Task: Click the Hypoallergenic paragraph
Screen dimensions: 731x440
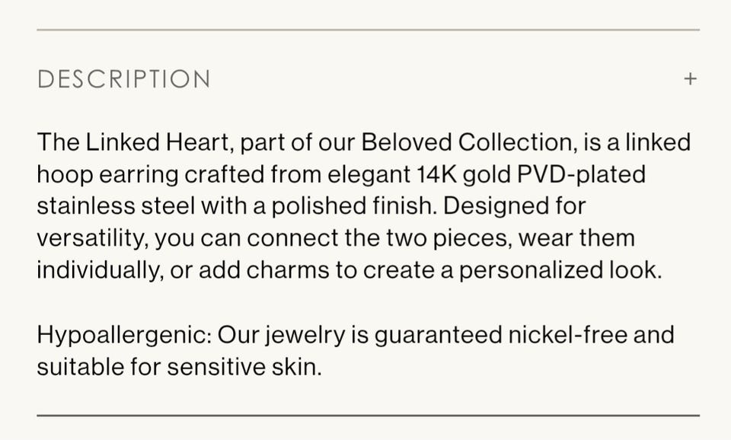Action: [355, 351]
